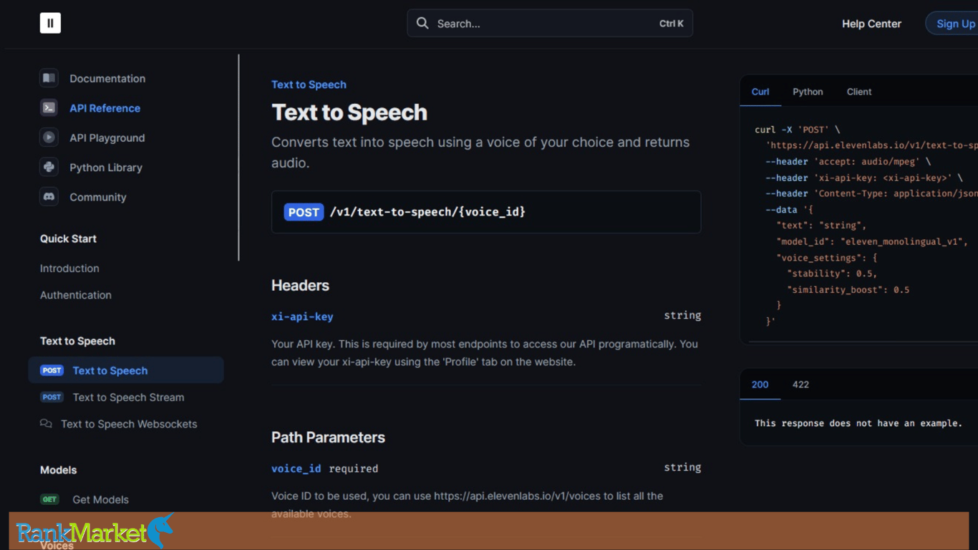Go to API Playground
Viewport: 978px width, 550px height.
coord(107,137)
